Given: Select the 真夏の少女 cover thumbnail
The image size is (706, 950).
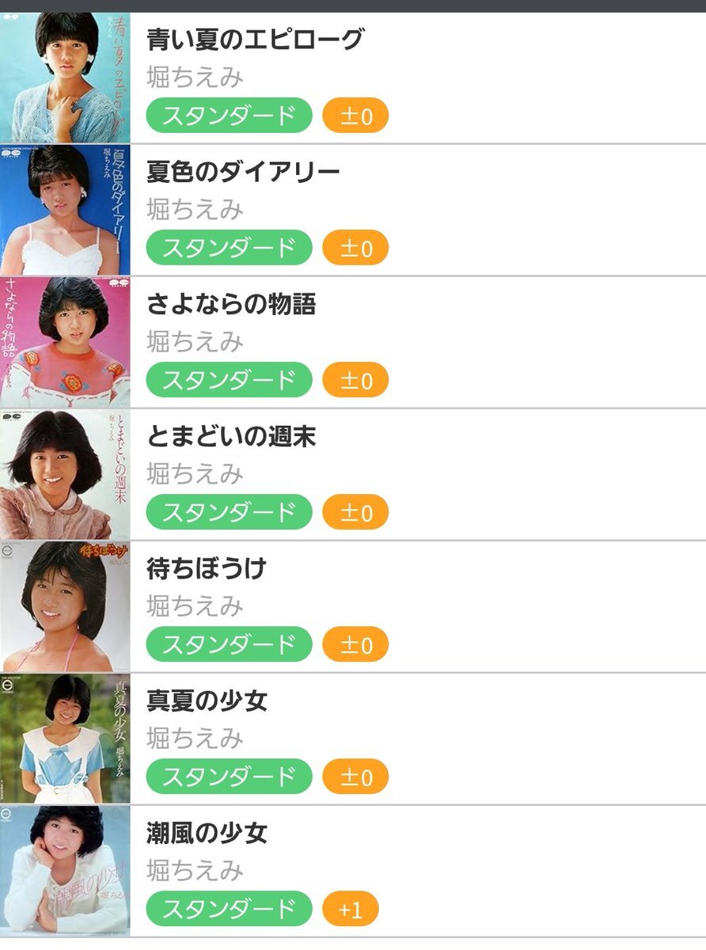Looking at the screenshot, I should pos(65,739).
